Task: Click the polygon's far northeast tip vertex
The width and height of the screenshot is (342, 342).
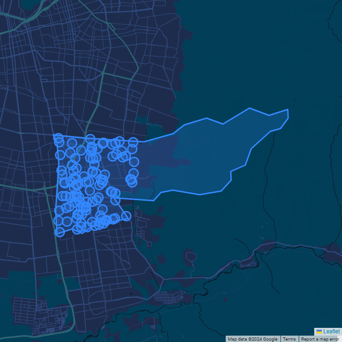Action: (x=288, y=110)
